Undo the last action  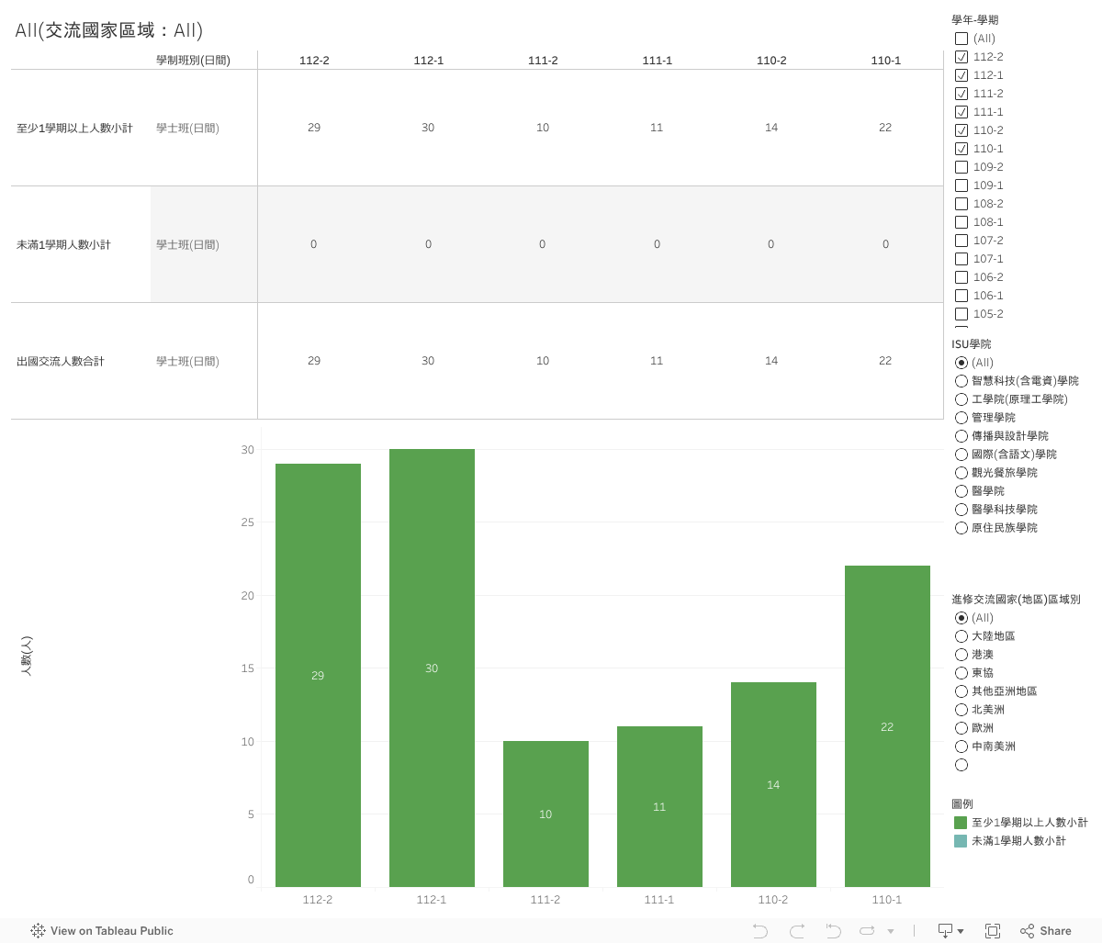[x=760, y=931]
